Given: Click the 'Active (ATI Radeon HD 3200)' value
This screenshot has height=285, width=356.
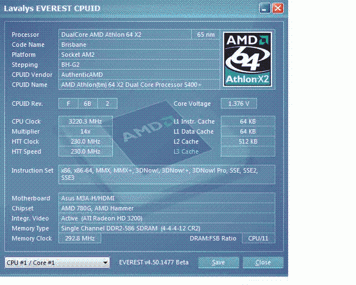Looking at the screenshot, I should click(167, 218).
